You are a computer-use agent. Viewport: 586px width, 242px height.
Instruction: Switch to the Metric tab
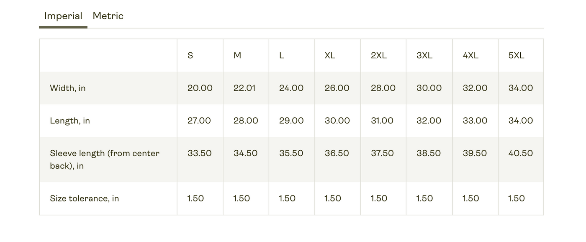108,16
